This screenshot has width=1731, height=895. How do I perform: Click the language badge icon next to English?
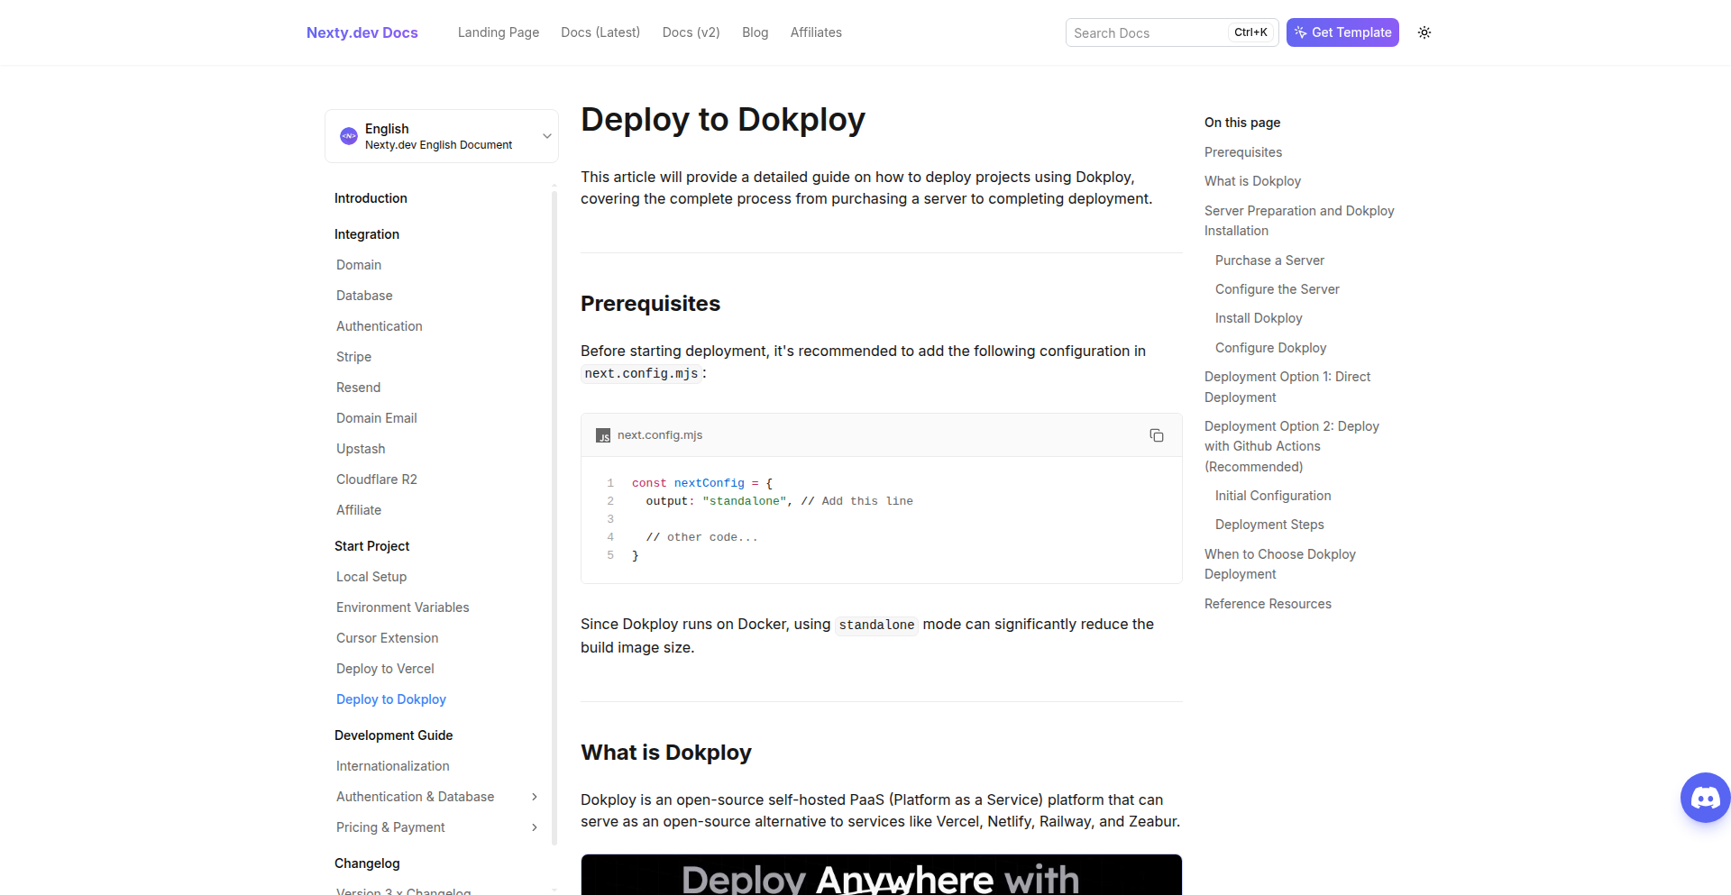(x=348, y=135)
